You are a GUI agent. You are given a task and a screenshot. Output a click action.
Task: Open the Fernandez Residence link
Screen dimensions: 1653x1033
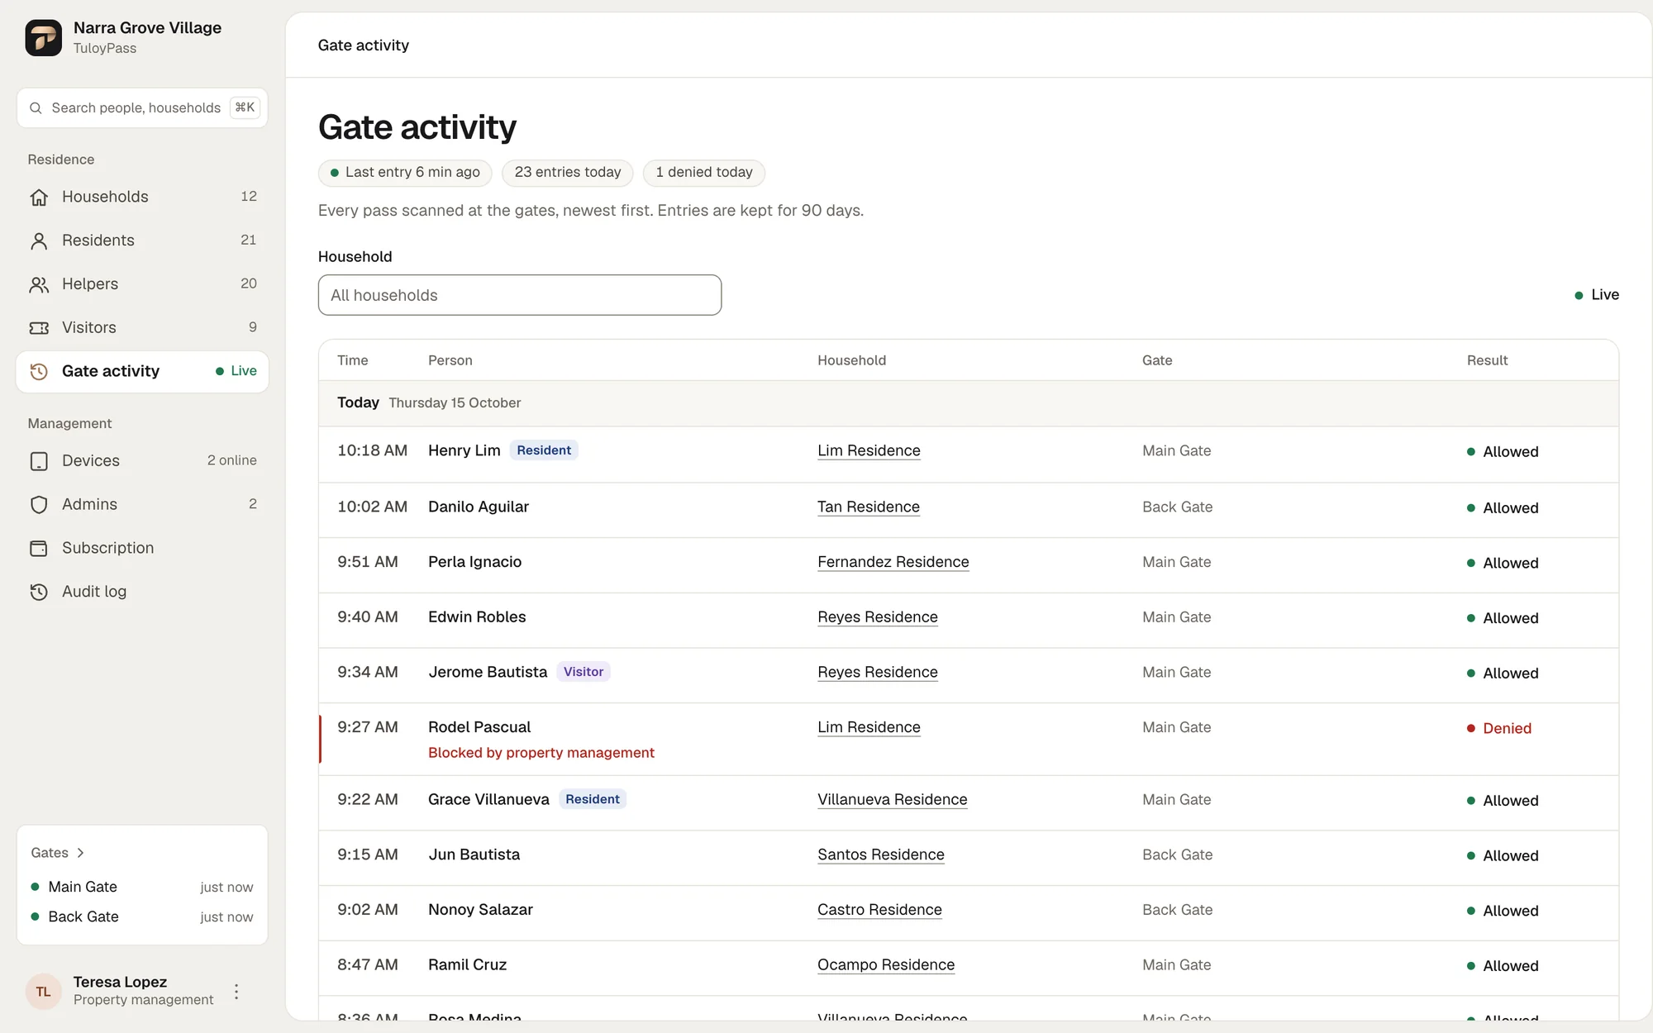coord(893,562)
